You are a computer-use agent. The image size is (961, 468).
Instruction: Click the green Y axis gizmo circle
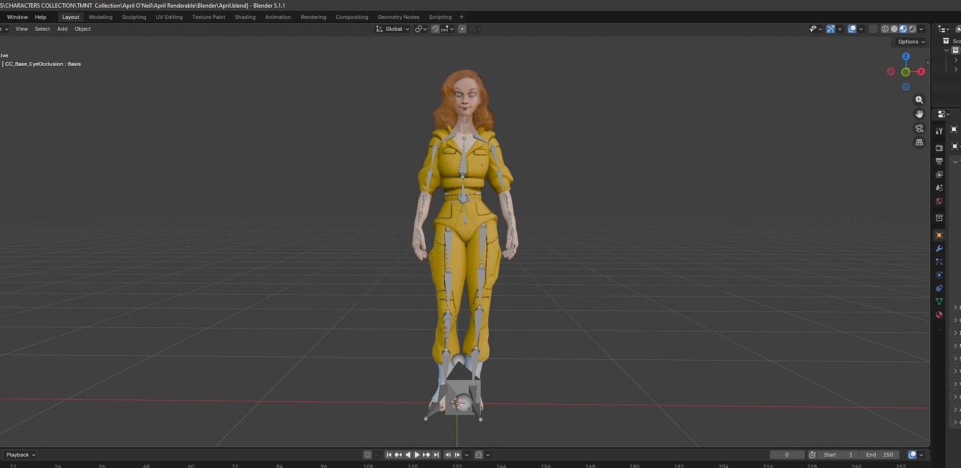point(905,72)
